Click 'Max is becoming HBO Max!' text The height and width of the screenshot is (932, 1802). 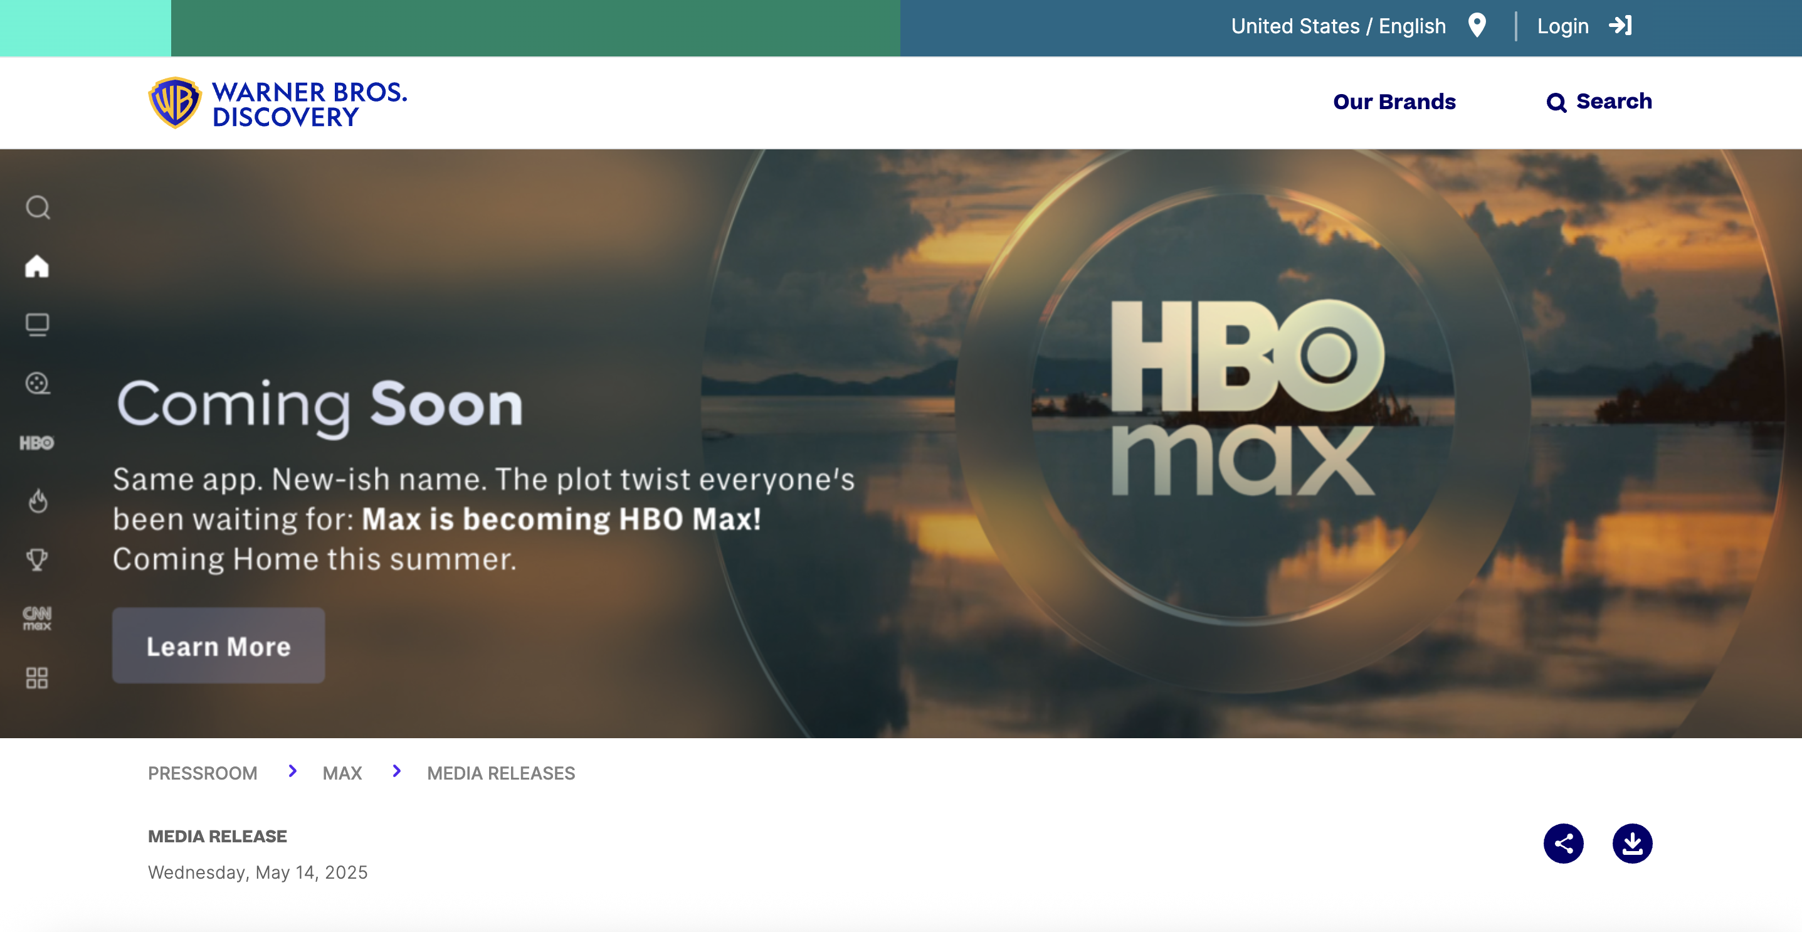[x=561, y=519]
